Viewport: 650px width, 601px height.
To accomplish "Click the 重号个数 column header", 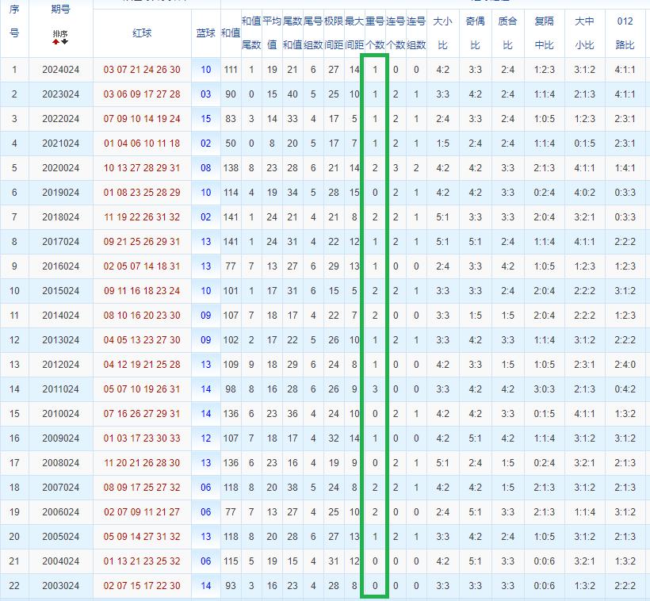I will pyautogui.click(x=375, y=33).
